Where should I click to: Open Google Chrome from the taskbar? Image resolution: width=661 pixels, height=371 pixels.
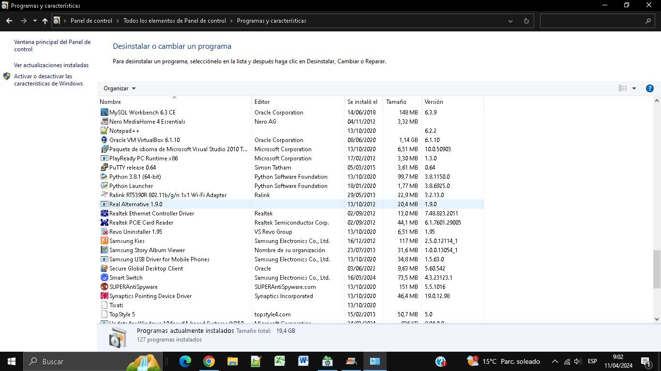pyautogui.click(x=209, y=361)
